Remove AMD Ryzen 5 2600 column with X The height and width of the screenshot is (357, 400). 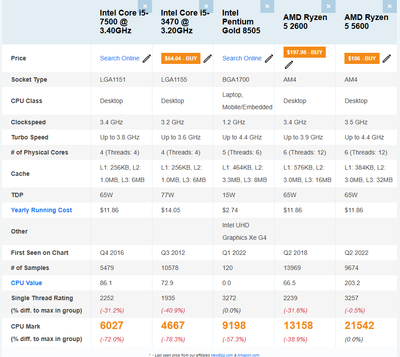coord(328,6)
